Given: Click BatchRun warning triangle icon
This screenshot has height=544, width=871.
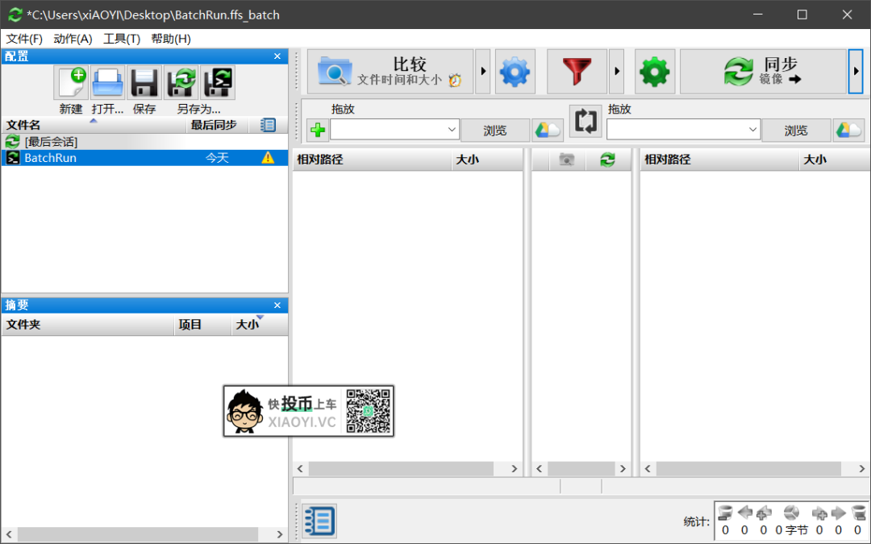Looking at the screenshot, I should tap(268, 158).
